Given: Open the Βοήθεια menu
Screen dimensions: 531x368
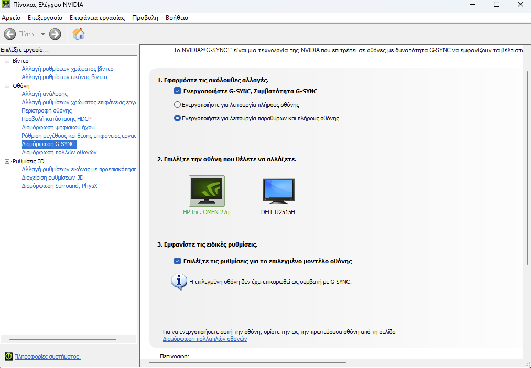Looking at the screenshot, I should coord(177,18).
